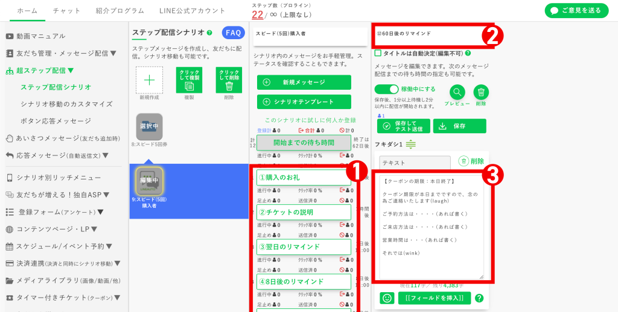This screenshot has width=618, height=312.
Task: Click the 友だち管理・メッセージ配信 contact icon
Action: coord(10,54)
